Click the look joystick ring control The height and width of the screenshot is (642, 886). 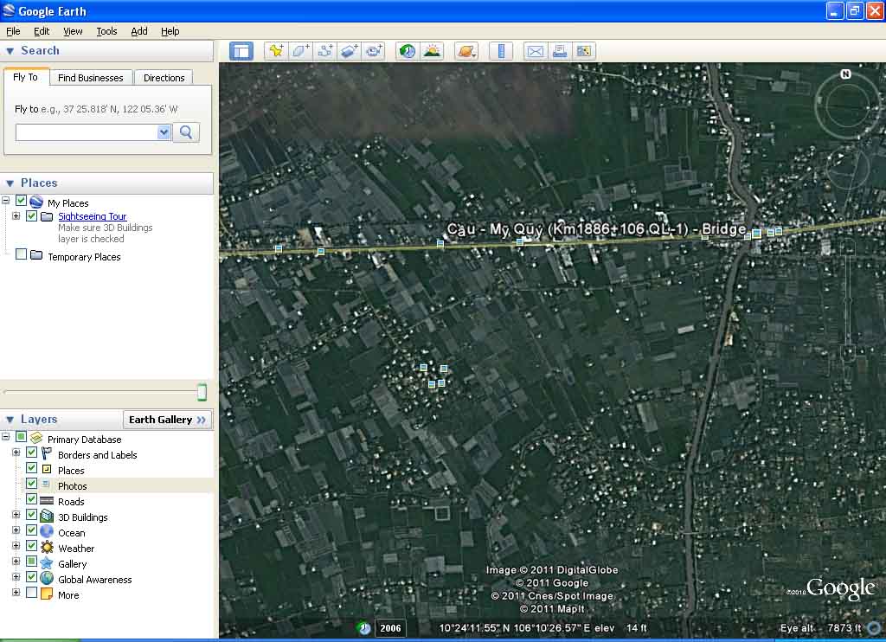click(846, 106)
